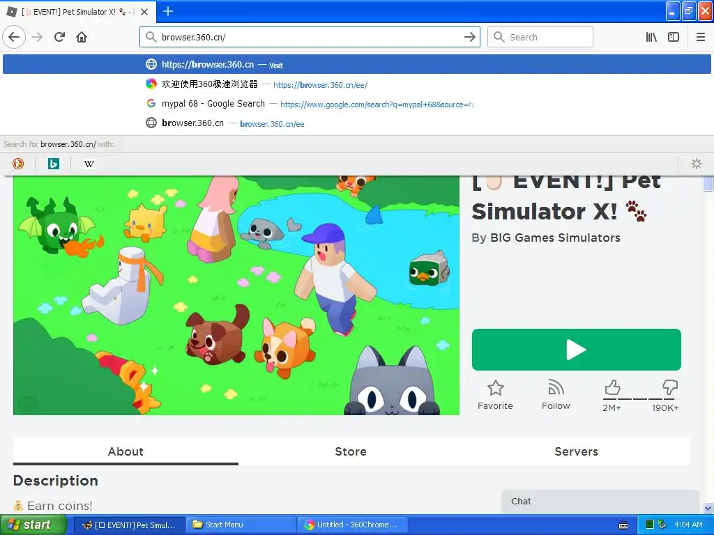Click the search magnifier in address bar
This screenshot has width=714, height=535.
coord(151,37)
